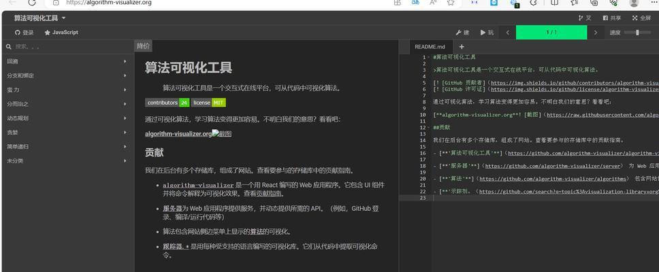Expand the 分支和绑定 category
Screen dimensions: 659x272
(67, 75)
